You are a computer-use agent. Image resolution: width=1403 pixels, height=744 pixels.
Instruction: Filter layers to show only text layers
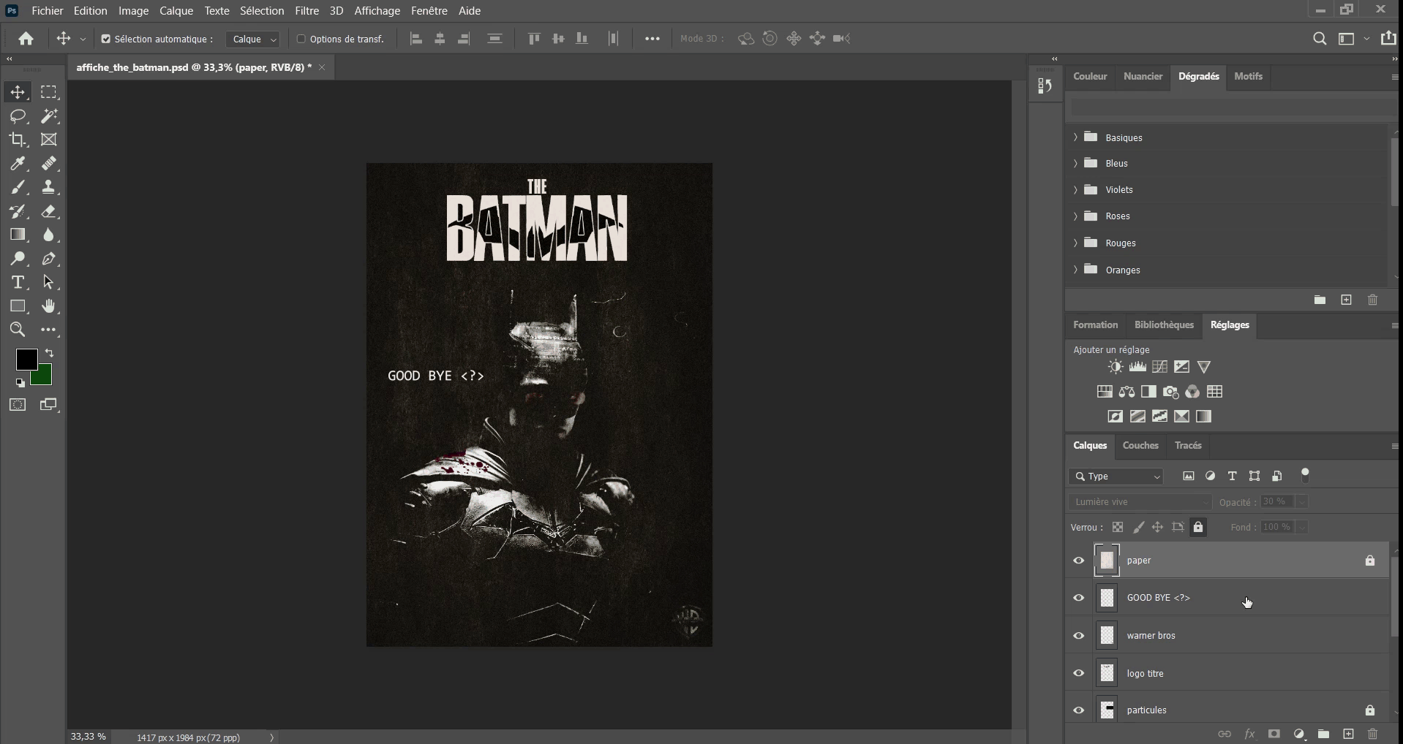1233,476
